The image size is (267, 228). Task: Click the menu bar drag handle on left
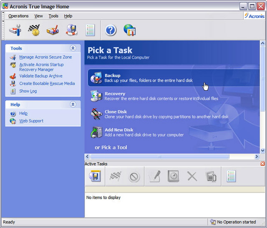pos(3,16)
